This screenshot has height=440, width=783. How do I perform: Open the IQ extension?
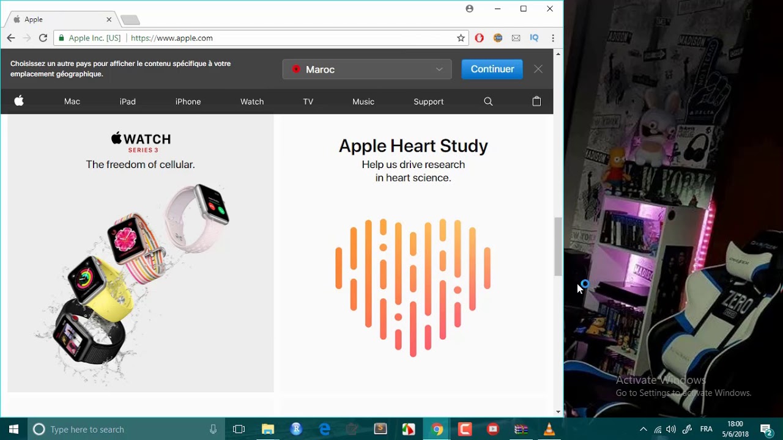point(534,38)
